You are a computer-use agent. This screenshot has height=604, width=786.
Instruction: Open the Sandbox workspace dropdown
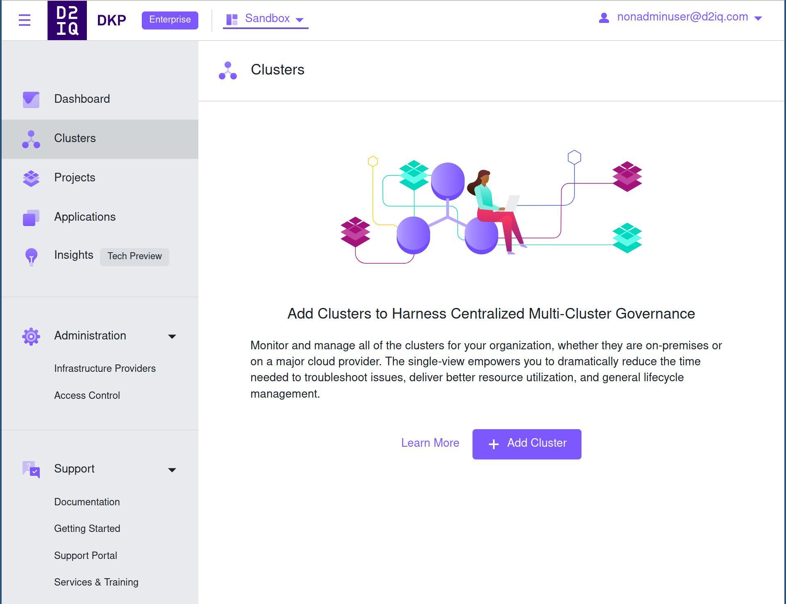click(266, 19)
